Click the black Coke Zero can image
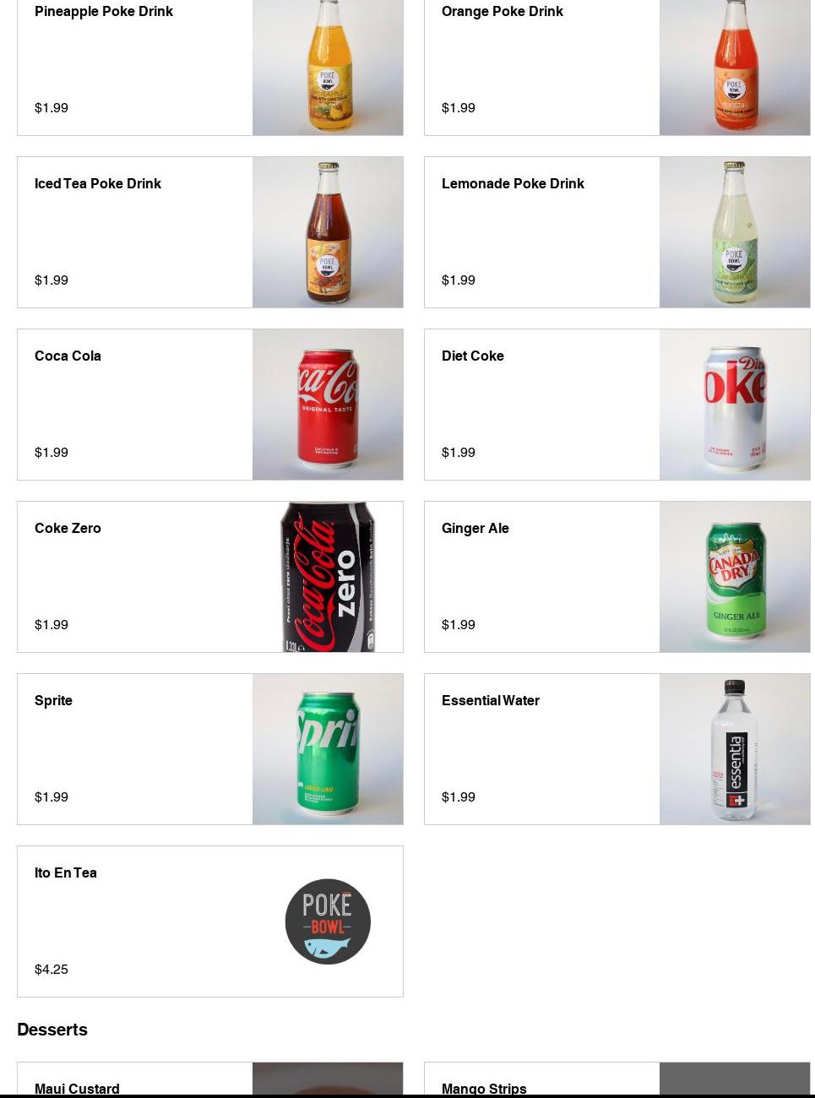The height and width of the screenshot is (1098, 815). pos(328,577)
